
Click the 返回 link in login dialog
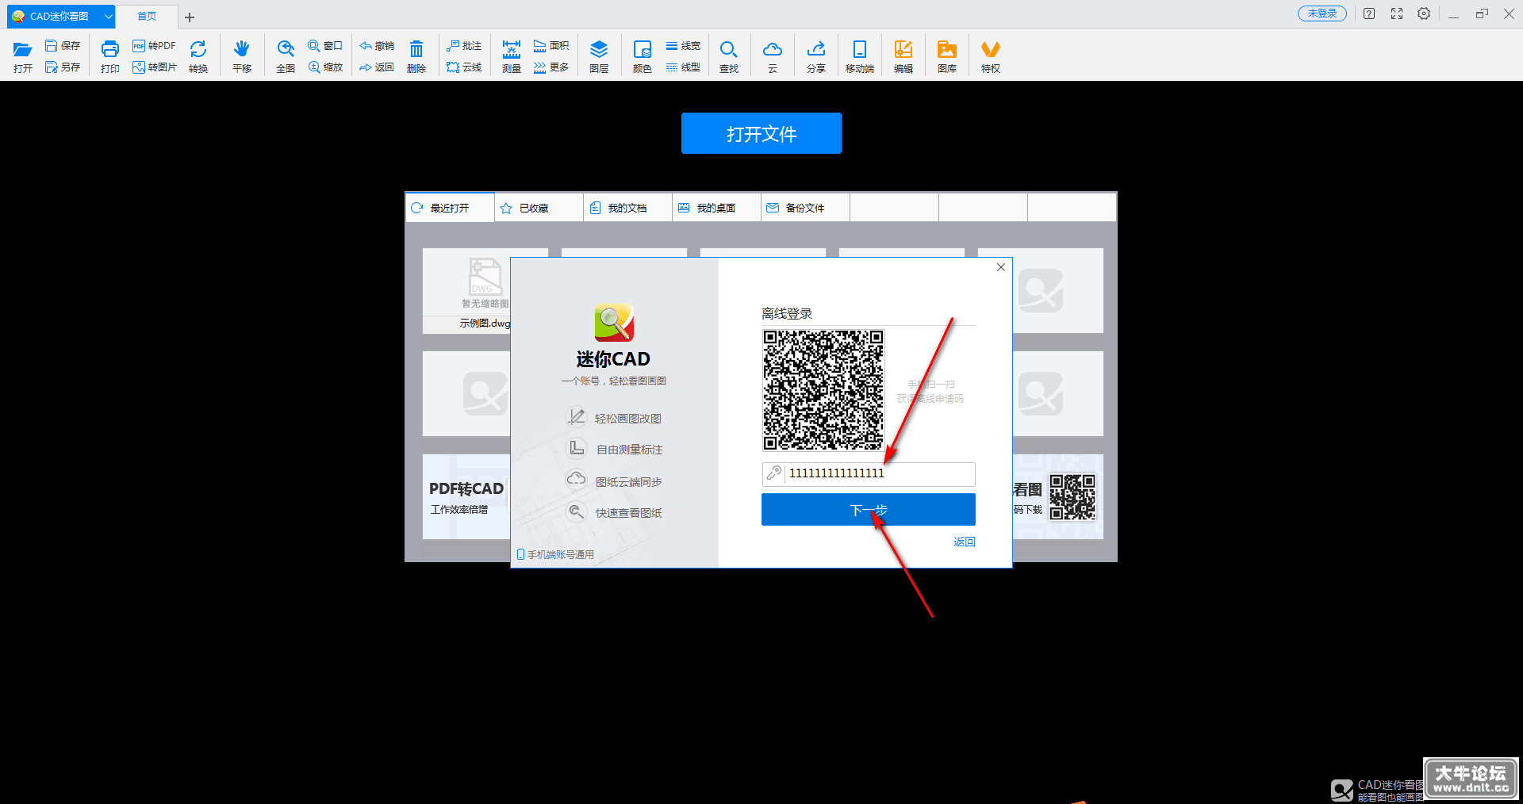click(965, 542)
